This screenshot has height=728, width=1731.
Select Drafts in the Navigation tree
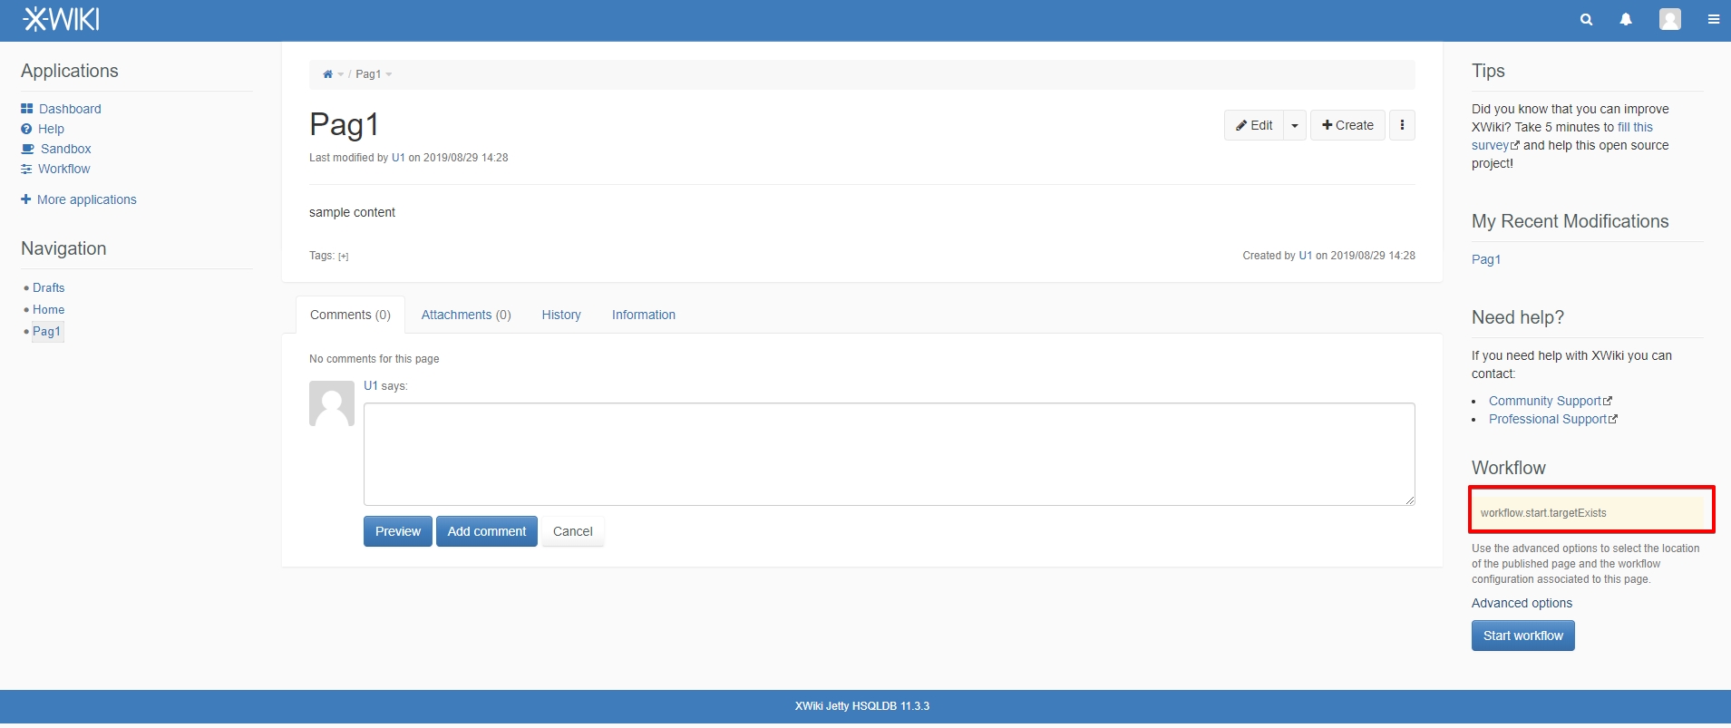point(49,287)
